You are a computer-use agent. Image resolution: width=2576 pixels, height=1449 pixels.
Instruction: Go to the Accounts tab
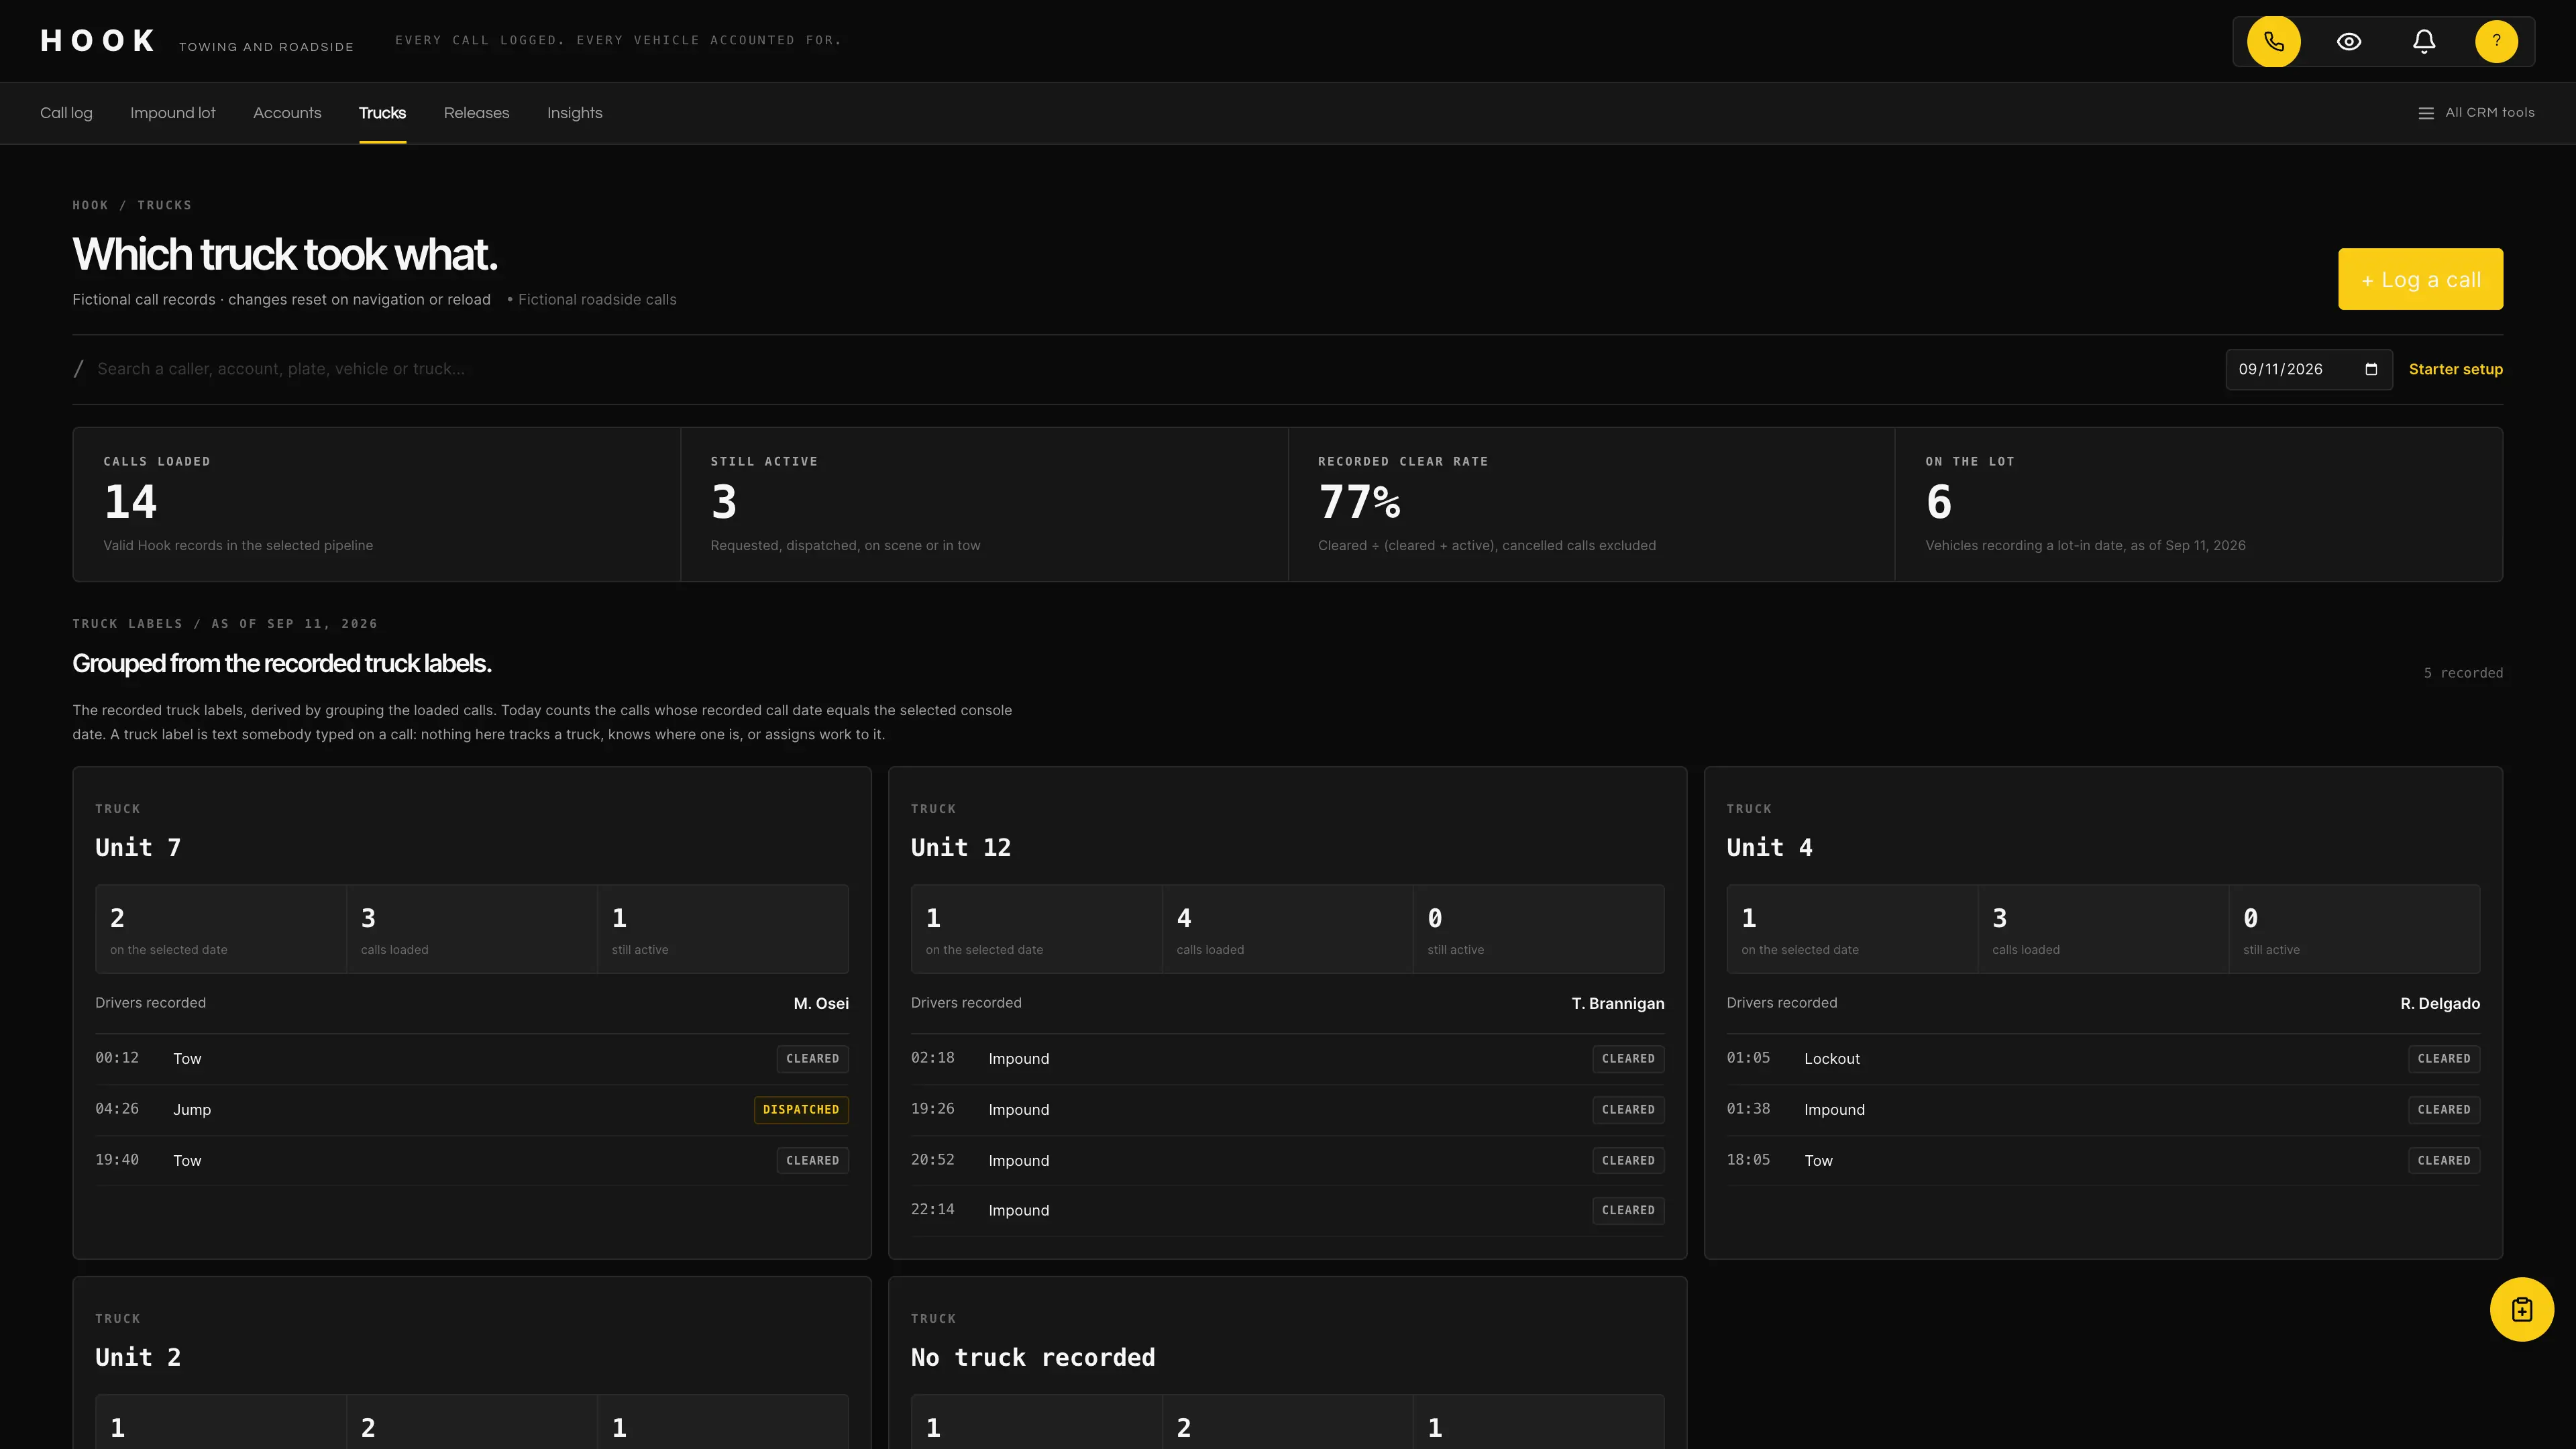click(287, 113)
